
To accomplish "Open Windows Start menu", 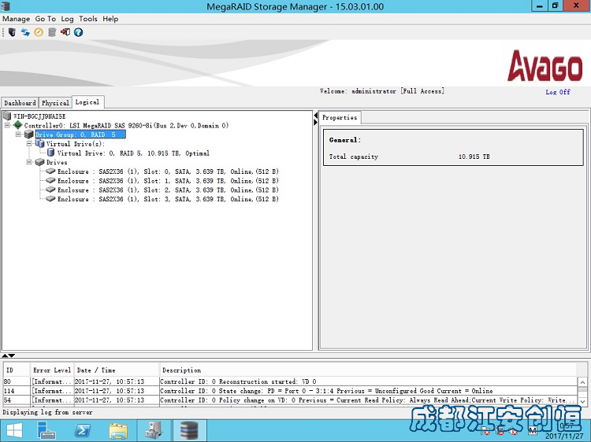I will click(x=14, y=431).
